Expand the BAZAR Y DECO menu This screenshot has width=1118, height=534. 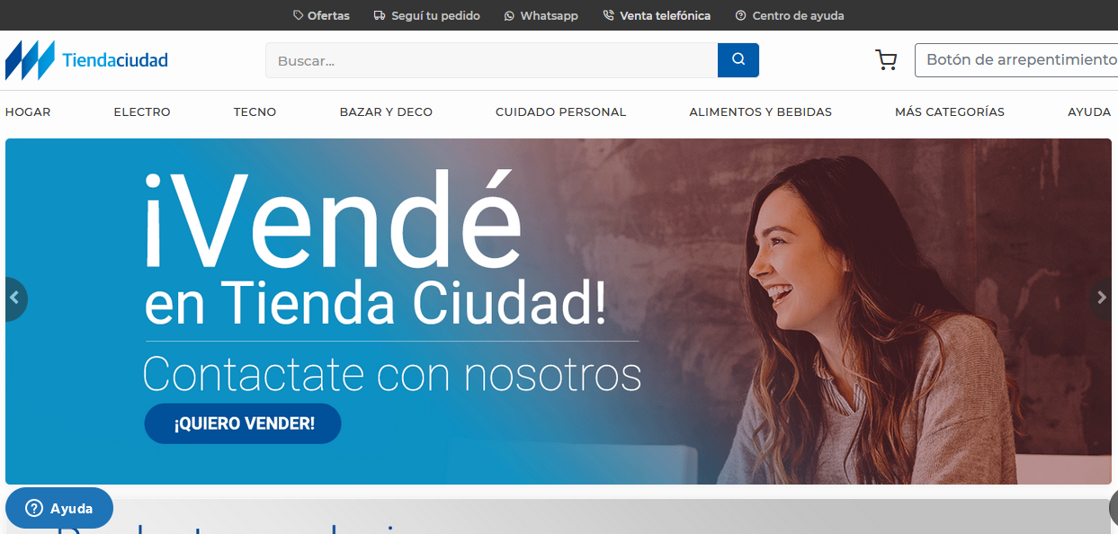pyautogui.click(x=386, y=112)
